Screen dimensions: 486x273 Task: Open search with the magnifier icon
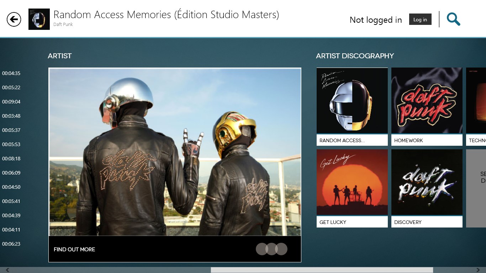(453, 19)
